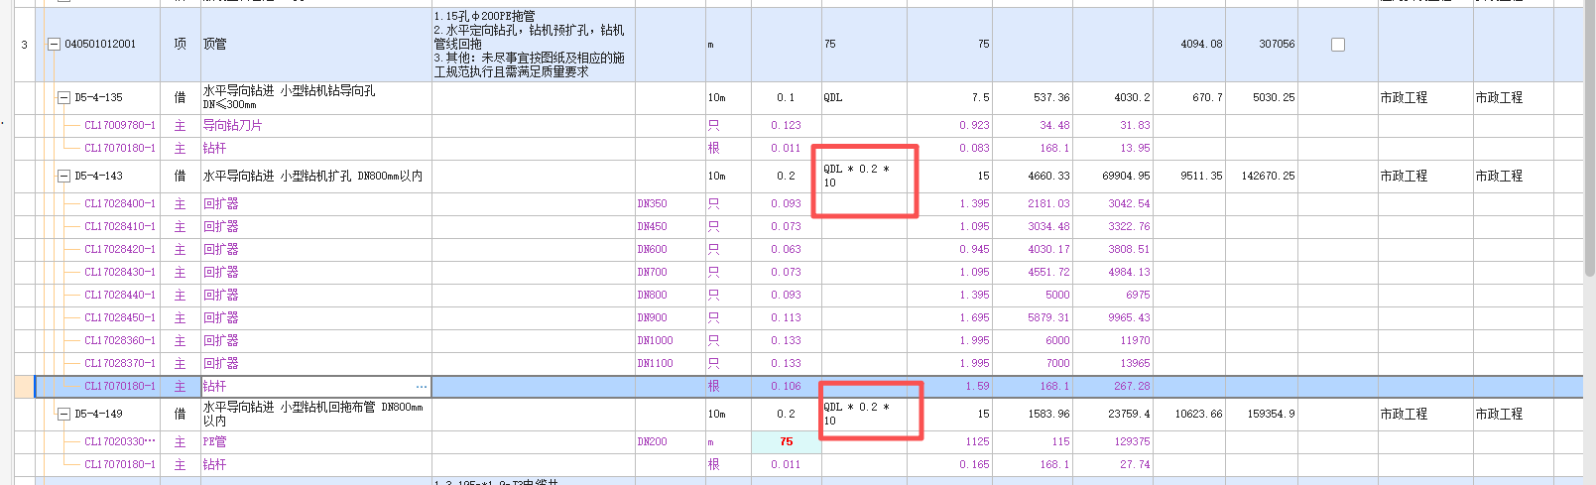This screenshot has height=485, width=1596.
Task: Click the value 9511.35
Action: (x=1201, y=177)
